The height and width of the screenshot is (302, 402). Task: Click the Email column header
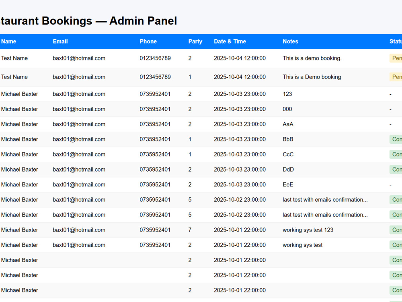click(x=60, y=41)
